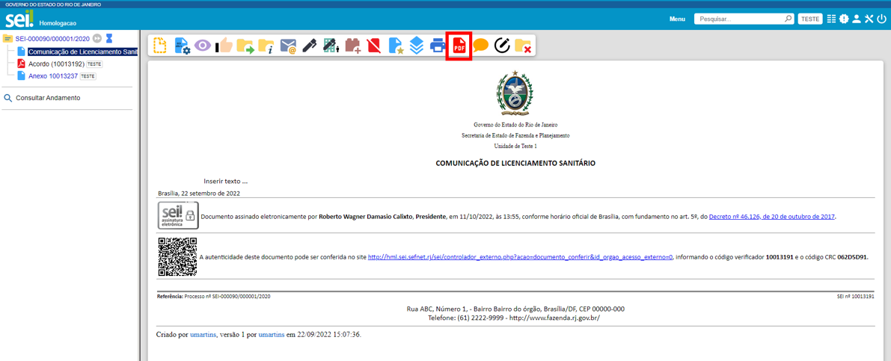Viewport: 891px width, 361px height.
Task: Click Consultar Andamento link
Action: coord(48,98)
